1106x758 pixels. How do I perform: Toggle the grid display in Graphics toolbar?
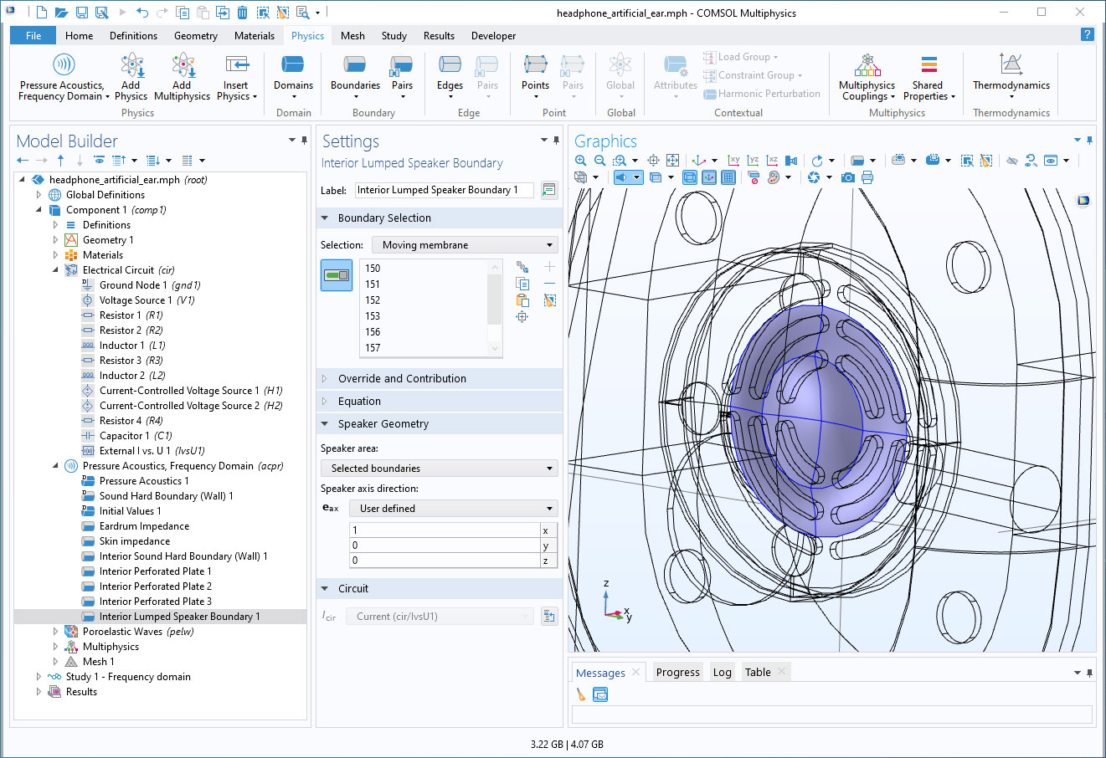pos(728,177)
